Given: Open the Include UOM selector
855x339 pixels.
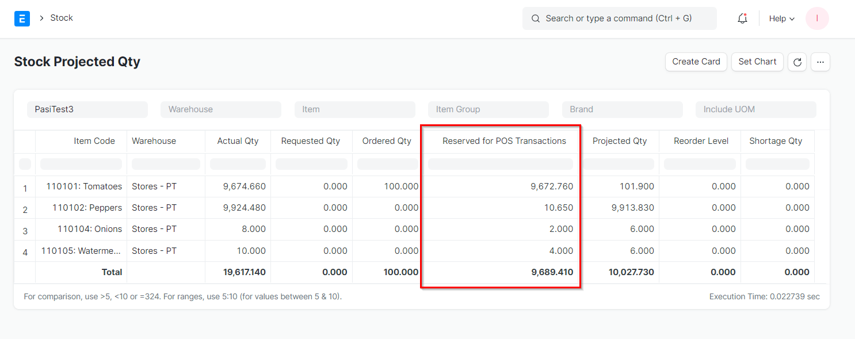Looking at the screenshot, I should 755,109.
